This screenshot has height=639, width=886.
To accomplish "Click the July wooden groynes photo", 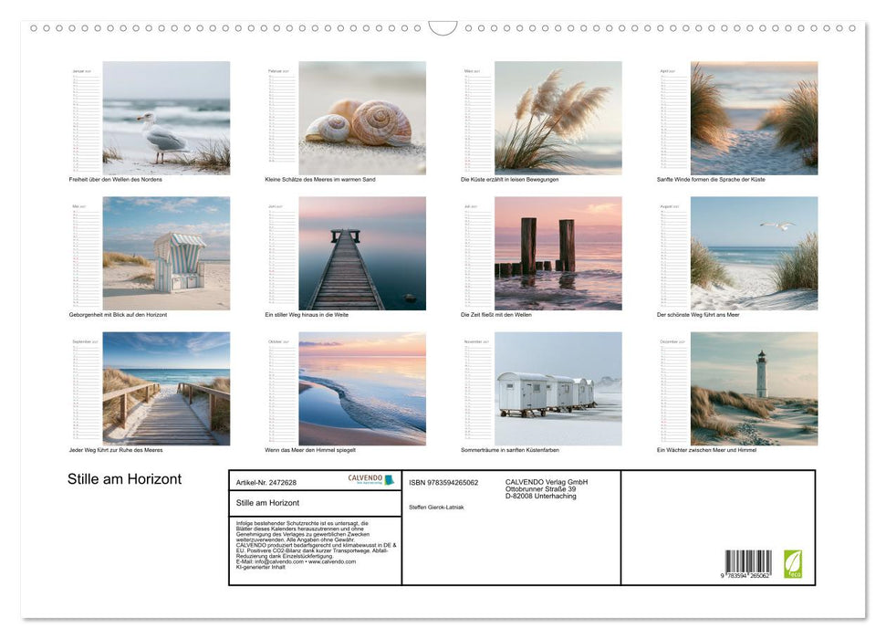I will pyautogui.click(x=558, y=254).
